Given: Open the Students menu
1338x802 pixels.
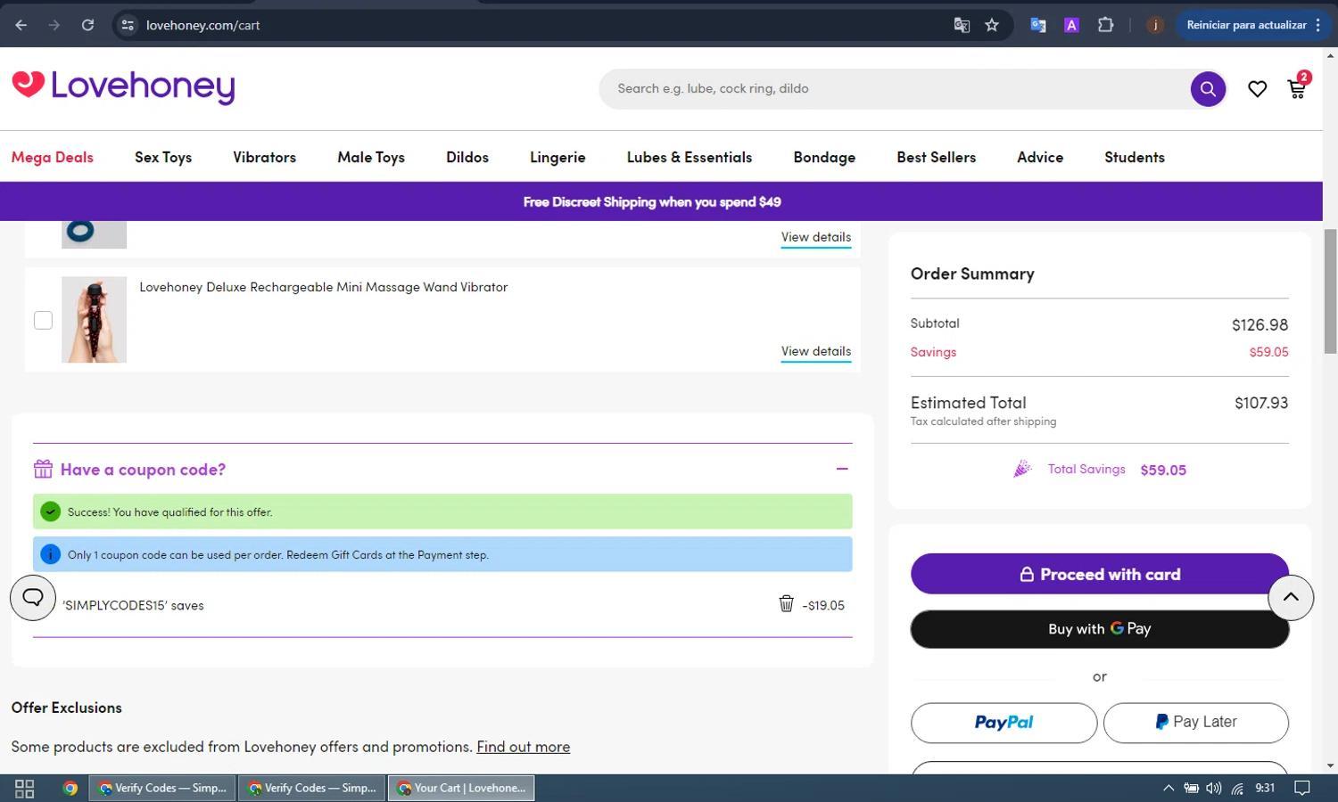Looking at the screenshot, I should [x=1135, y=157].
